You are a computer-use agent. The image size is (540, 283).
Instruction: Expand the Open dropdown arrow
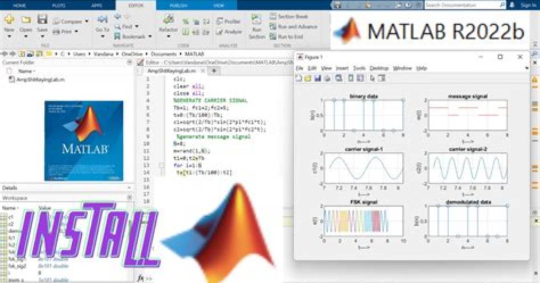[26, 37]
